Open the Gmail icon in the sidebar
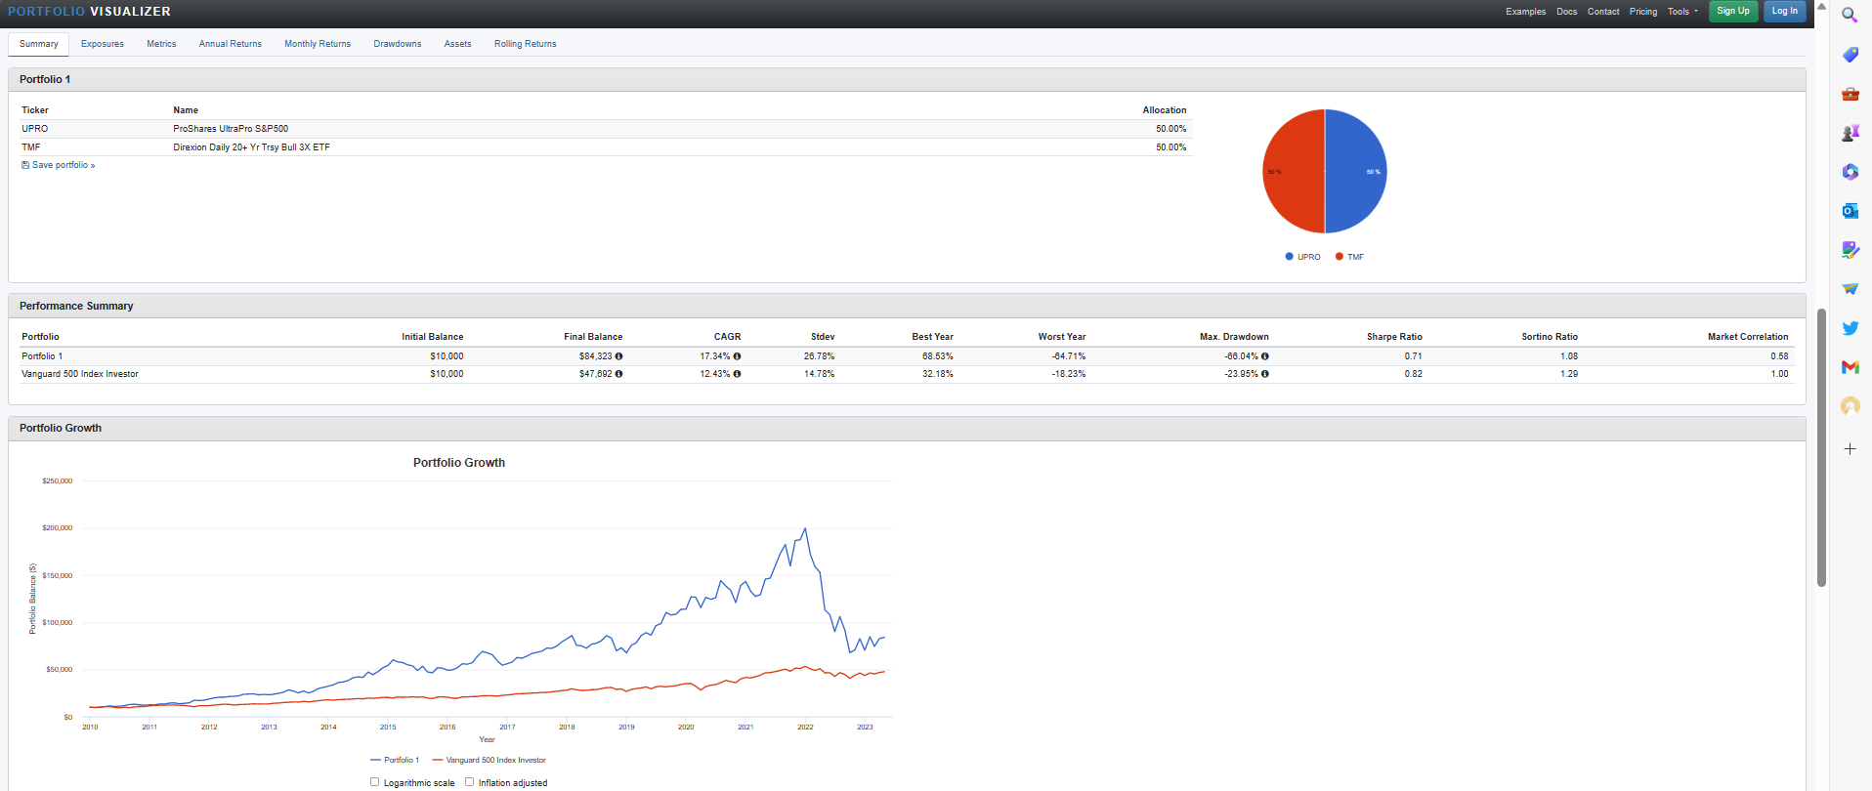This screenshot has width=1872, height=791. pos(1850,367)
